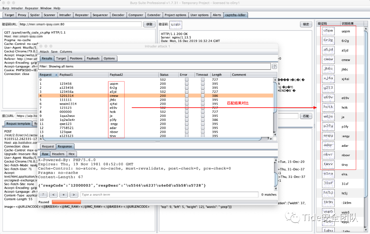Open the Burp menu
This screenshot has height=234, width=370.
6,8
